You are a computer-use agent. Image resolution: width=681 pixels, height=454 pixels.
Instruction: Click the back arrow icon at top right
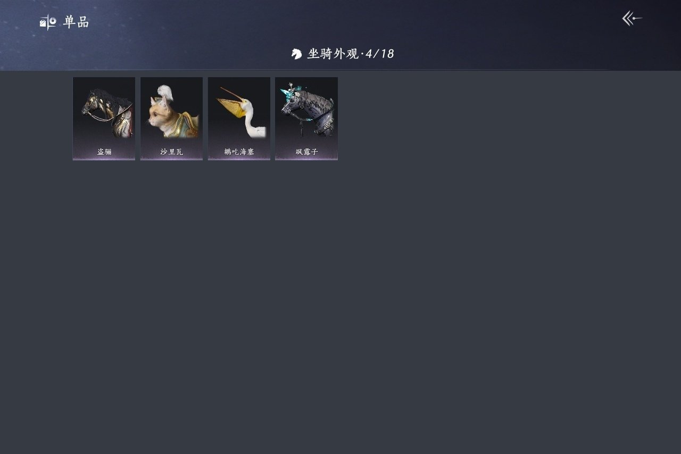(632, 19)
